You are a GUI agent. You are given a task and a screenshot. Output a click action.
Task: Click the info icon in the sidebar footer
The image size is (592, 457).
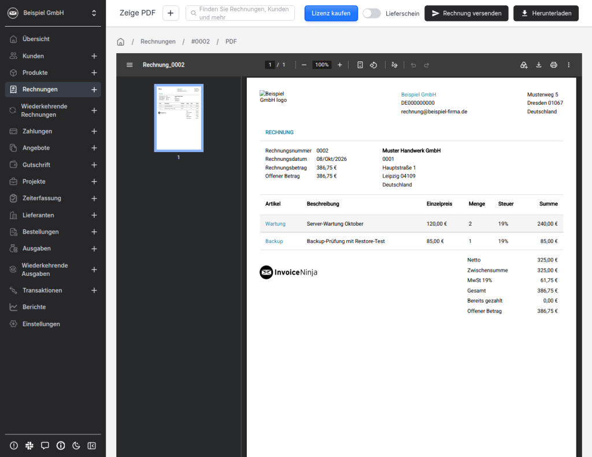pyautogui.click(x=60, y=445)
